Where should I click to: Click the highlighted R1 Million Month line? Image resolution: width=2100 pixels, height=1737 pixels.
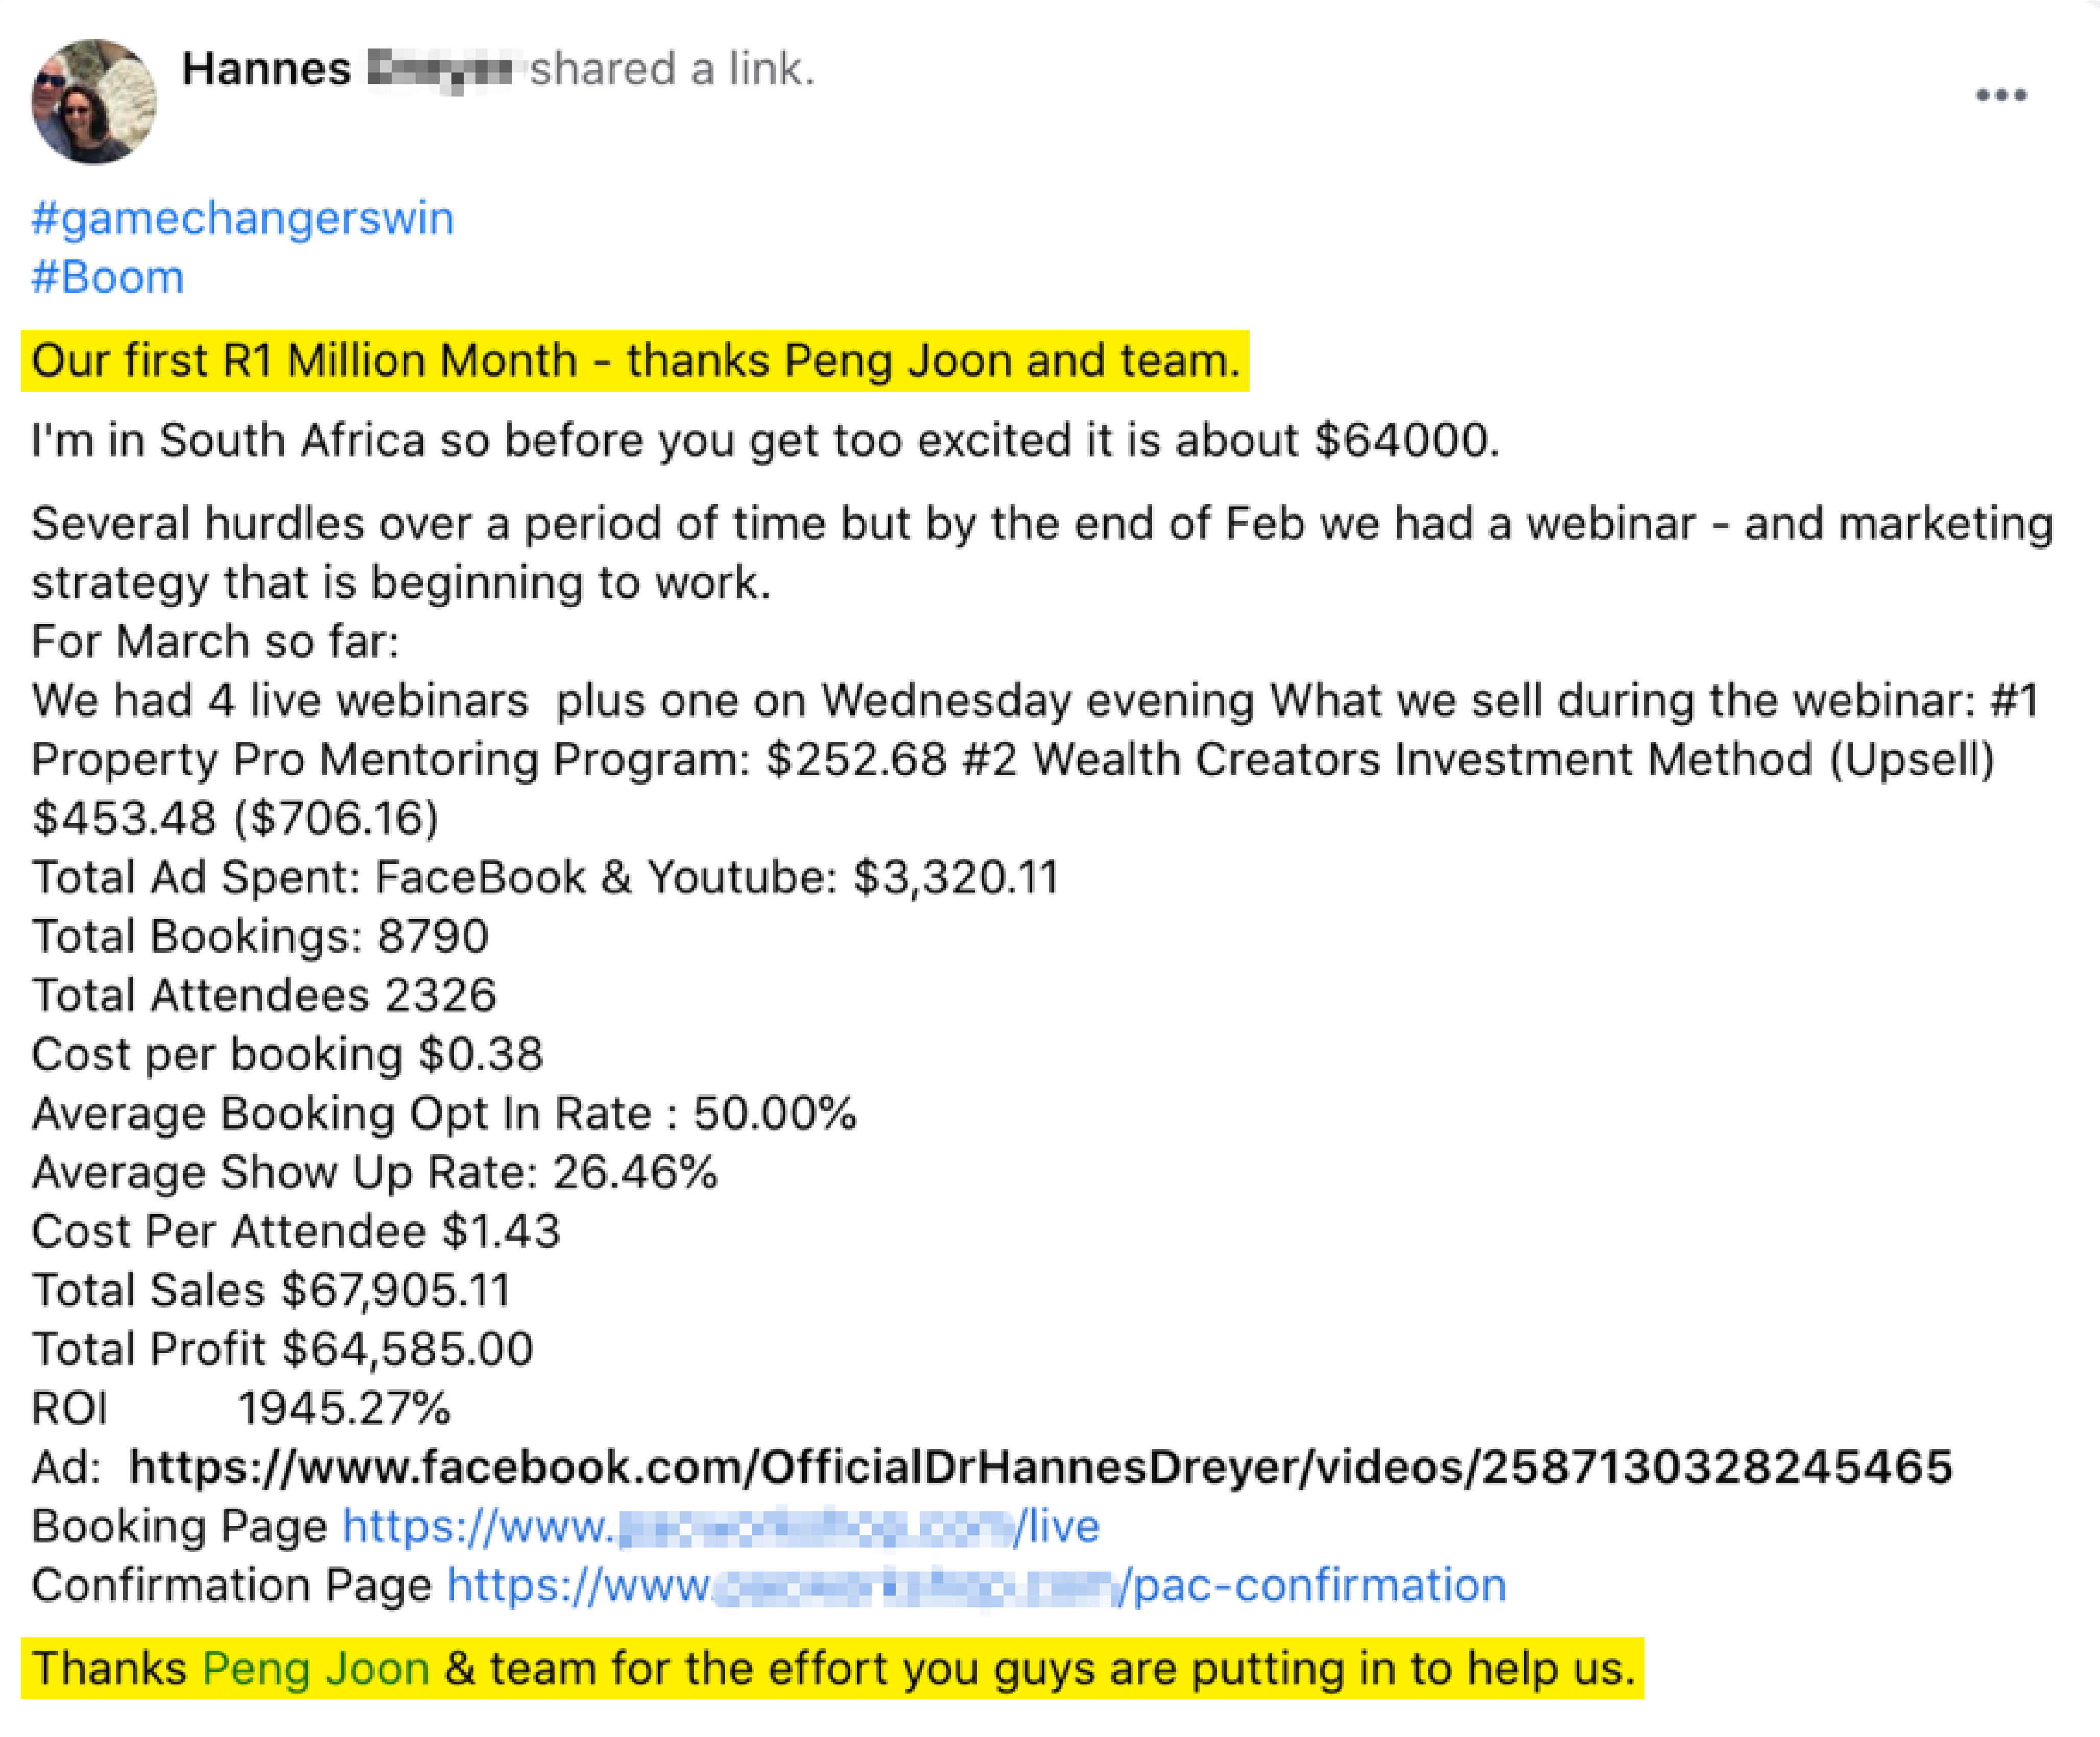(x=635, y=361)
